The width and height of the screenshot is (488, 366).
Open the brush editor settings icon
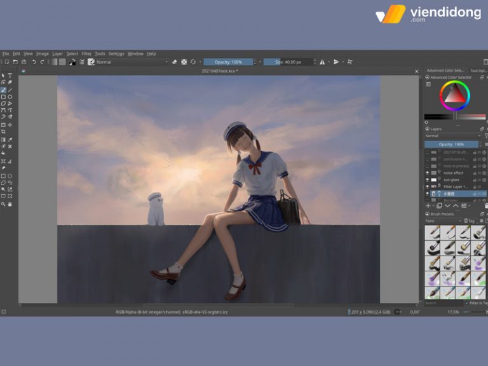pyautogui.click(x=81, y=62)
